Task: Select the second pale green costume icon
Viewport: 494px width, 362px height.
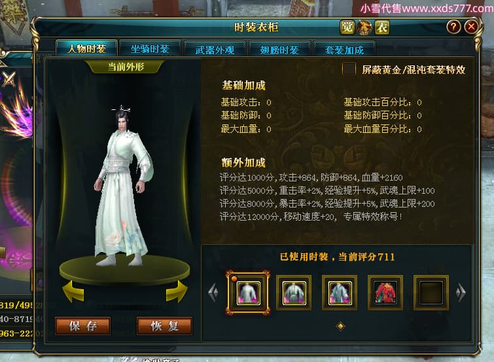Action: (294, 293)
